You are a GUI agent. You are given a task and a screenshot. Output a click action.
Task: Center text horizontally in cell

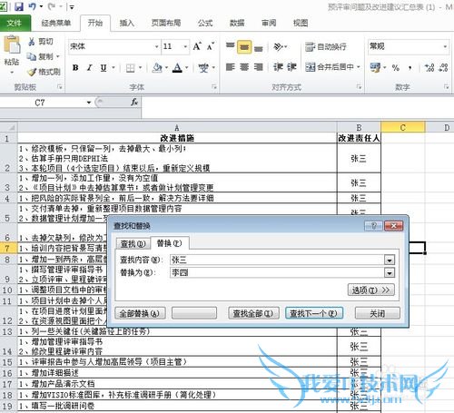(244, 67)
